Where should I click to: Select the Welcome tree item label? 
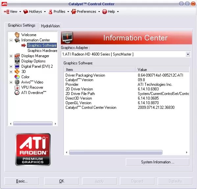[29, 35]
